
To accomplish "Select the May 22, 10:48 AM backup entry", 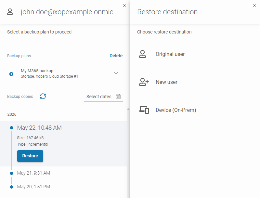I will 39,128.
